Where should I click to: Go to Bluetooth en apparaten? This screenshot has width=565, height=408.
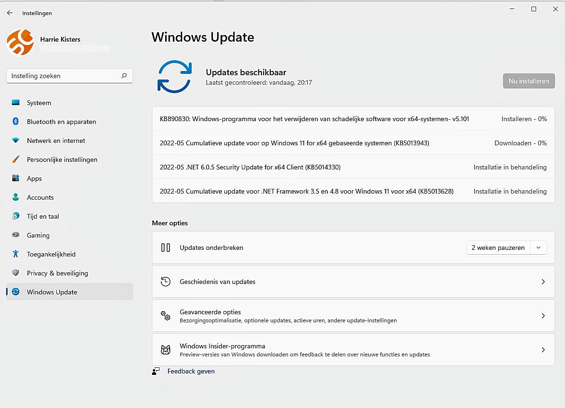tap(69, 122)
